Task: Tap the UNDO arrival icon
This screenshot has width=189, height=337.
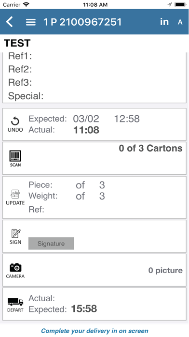Action: (15, 124)
